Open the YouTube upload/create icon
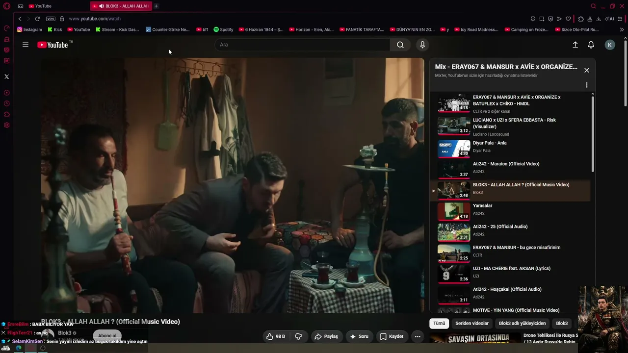Viewport: 628px width, 353px height. point(576,45)
